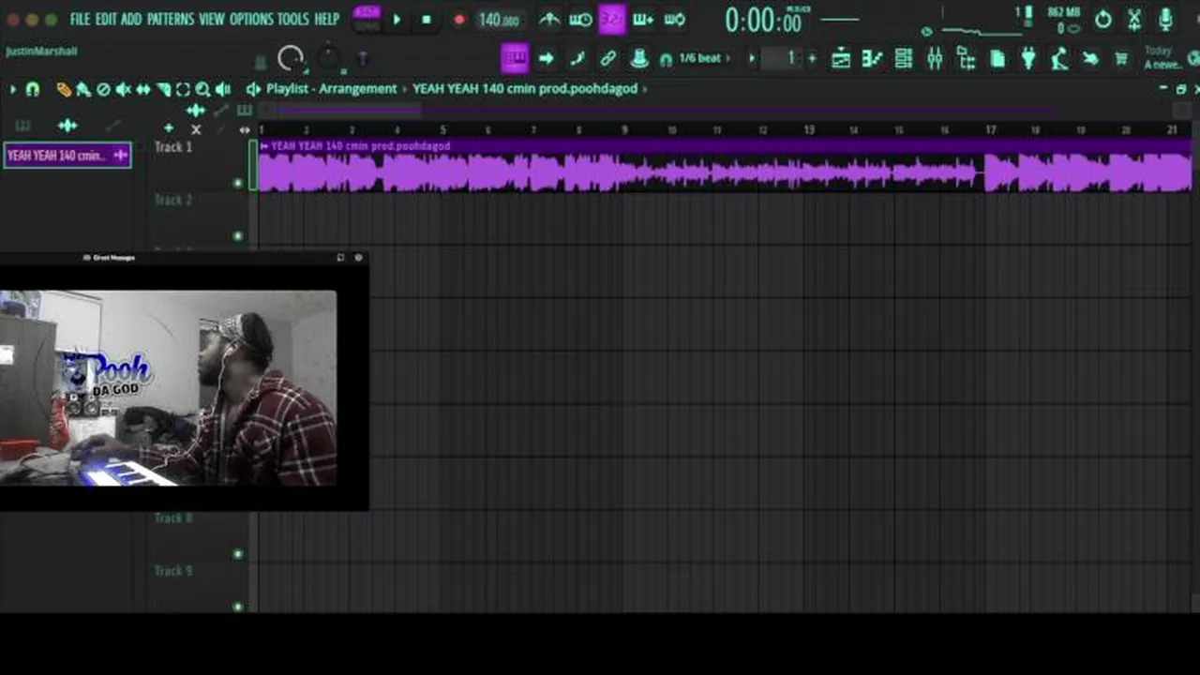Viewport: 1200px width, 675px height.
Task: Mute Track 1 with its green dot
Action: click(x=238, y=183)
